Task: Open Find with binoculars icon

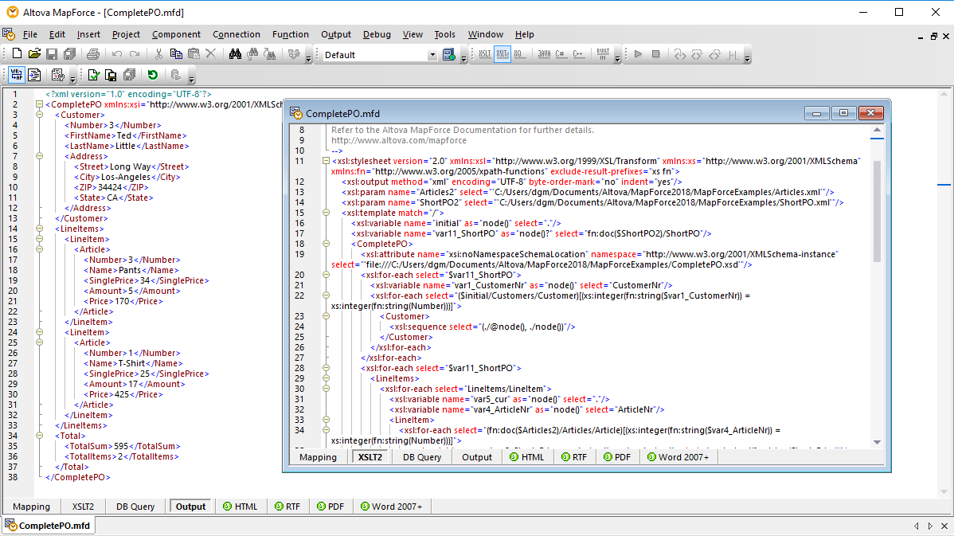Action: point(235,54)
